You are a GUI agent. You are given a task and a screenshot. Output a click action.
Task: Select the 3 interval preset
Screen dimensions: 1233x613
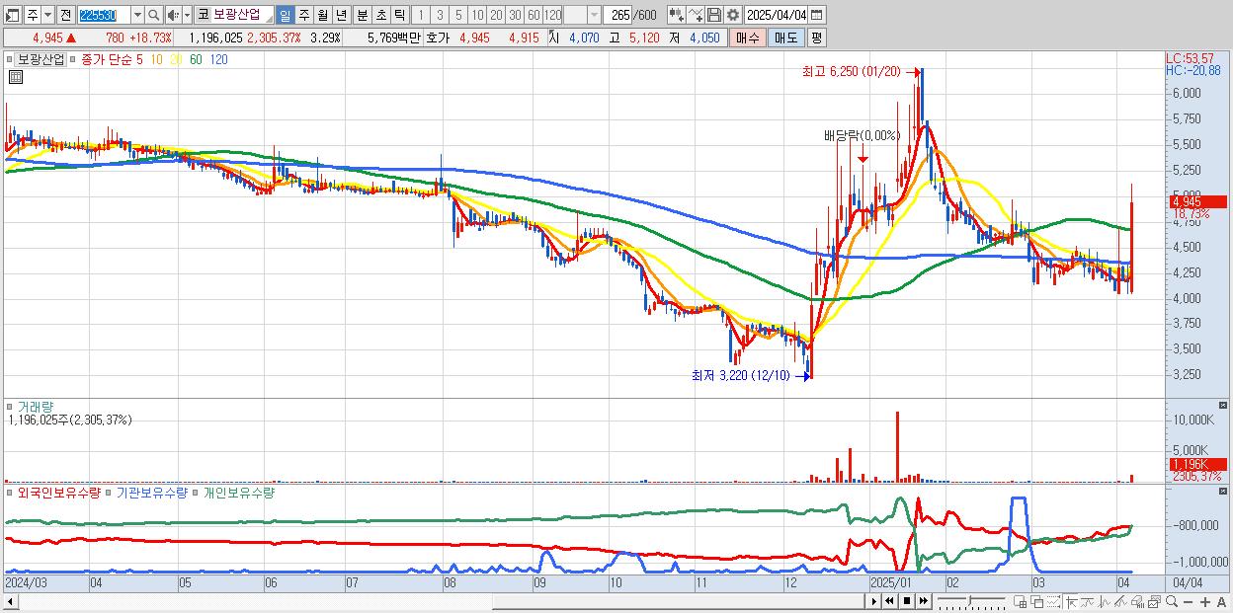point(440,15)
